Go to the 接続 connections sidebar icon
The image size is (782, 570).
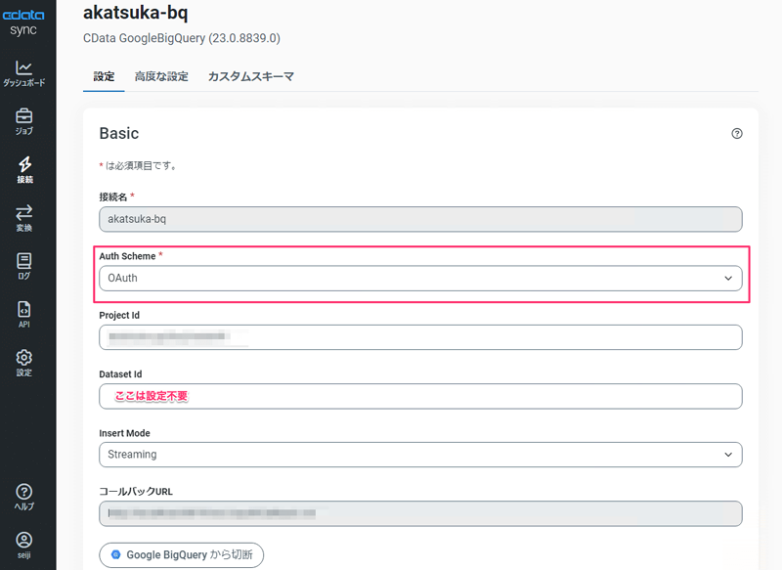coord(23,170)
